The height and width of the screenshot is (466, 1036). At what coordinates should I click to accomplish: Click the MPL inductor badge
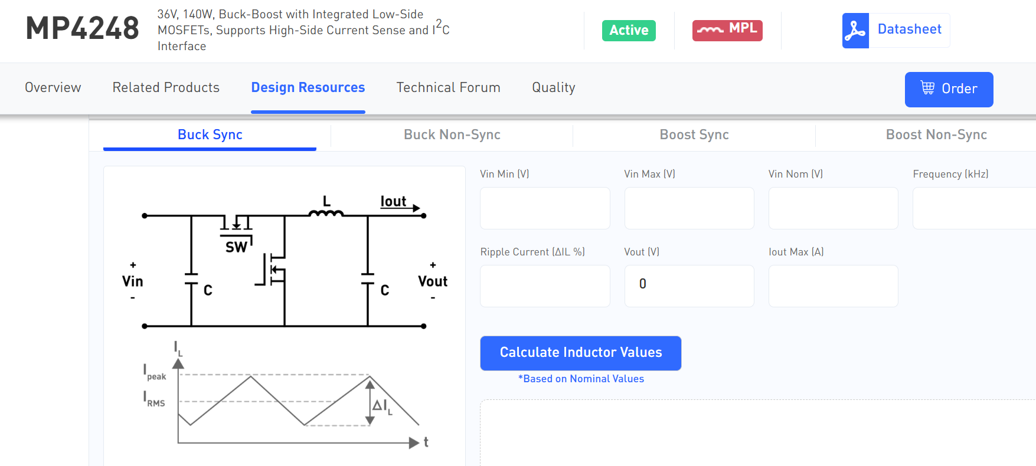pos(727,30)
